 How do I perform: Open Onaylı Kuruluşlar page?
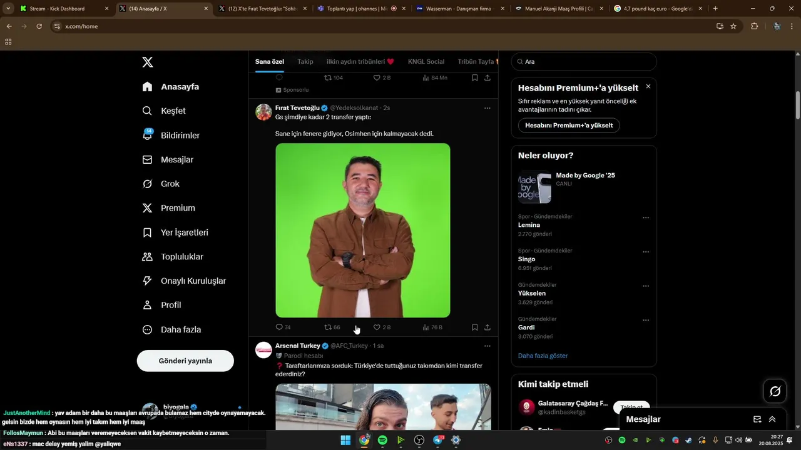point(184,281)
